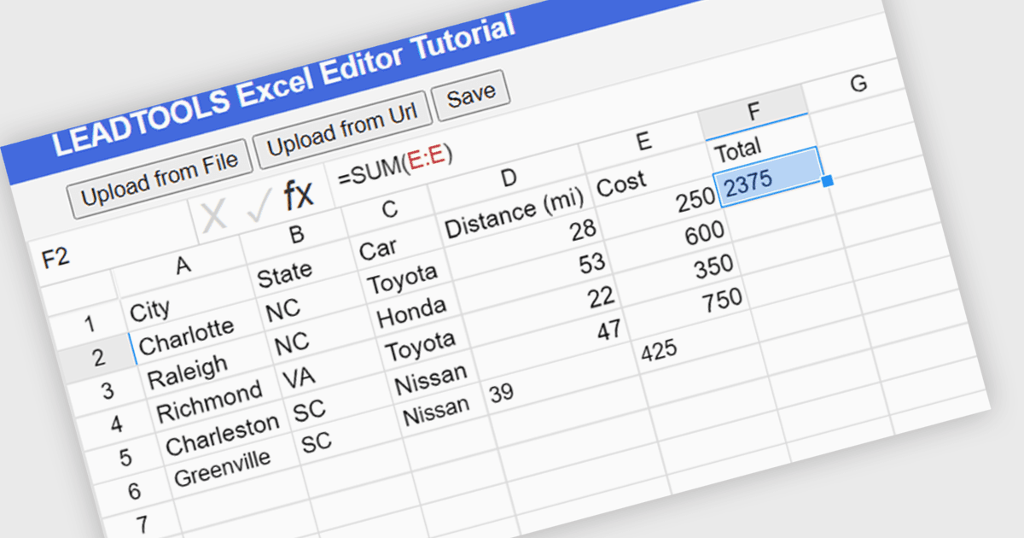Image resolution: width=1024 pixels, height=538 pixels.
Task: Click the Save button
Action: 471,94
